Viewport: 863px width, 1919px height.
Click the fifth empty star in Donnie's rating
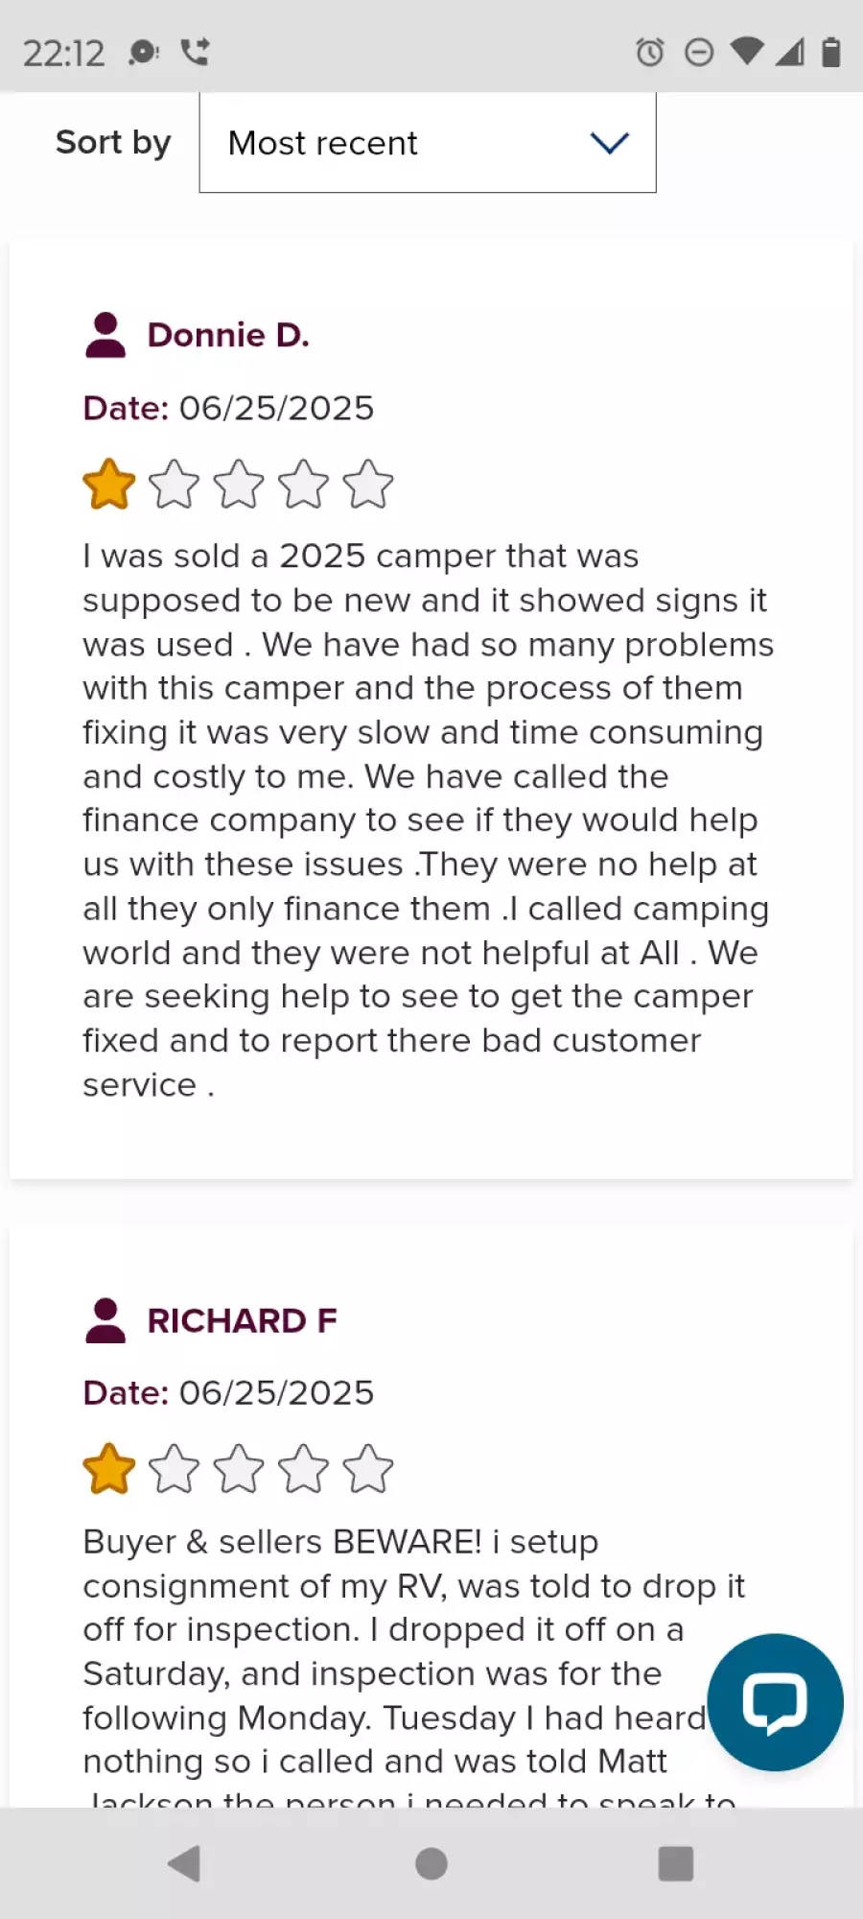[368, 484]
